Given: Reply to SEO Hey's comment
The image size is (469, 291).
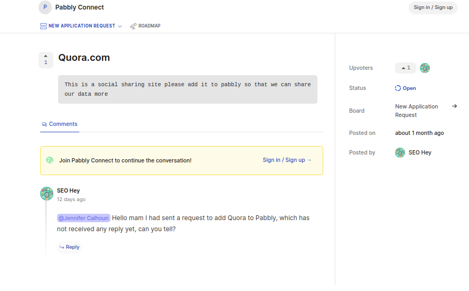Looking at the screenshot, I should click(69, 247).
